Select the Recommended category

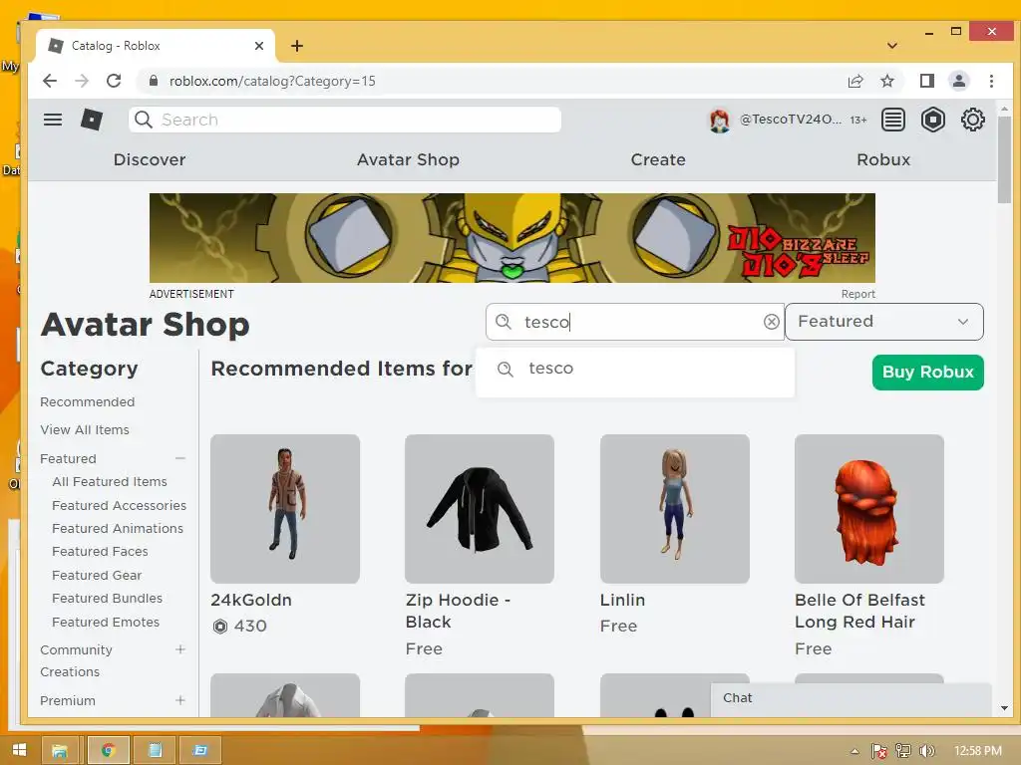pyautogui.click(x=88, y=402)
